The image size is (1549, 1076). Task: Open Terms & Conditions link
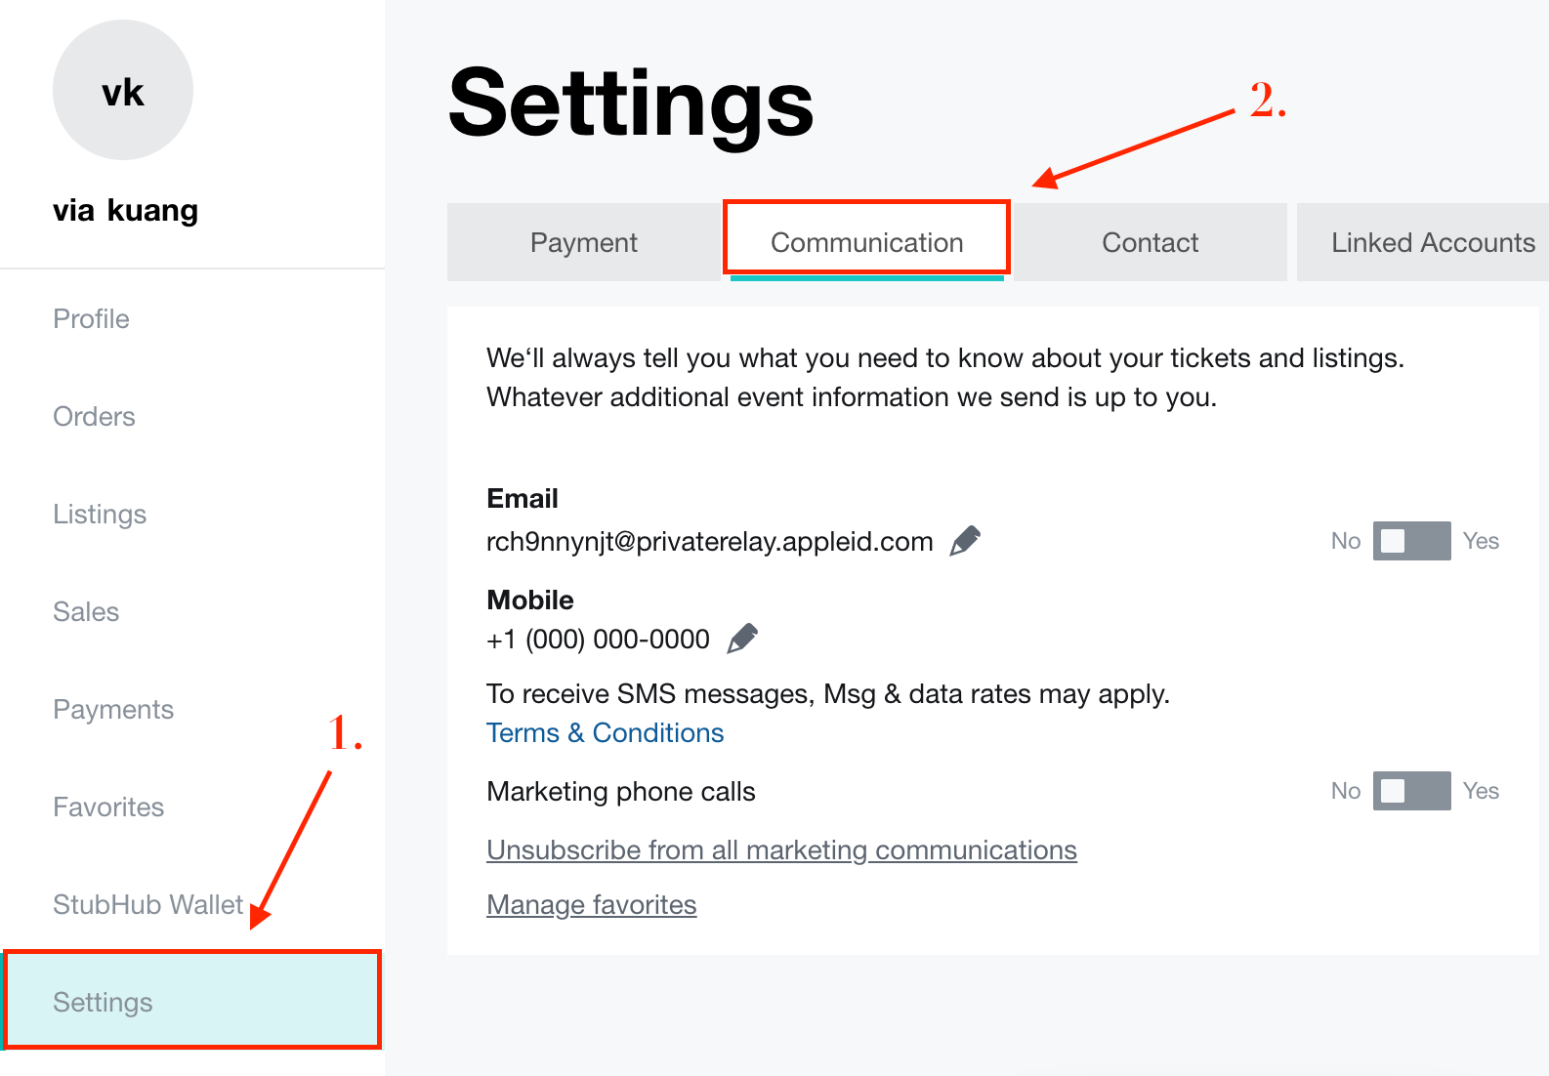(x=606, y=733)
